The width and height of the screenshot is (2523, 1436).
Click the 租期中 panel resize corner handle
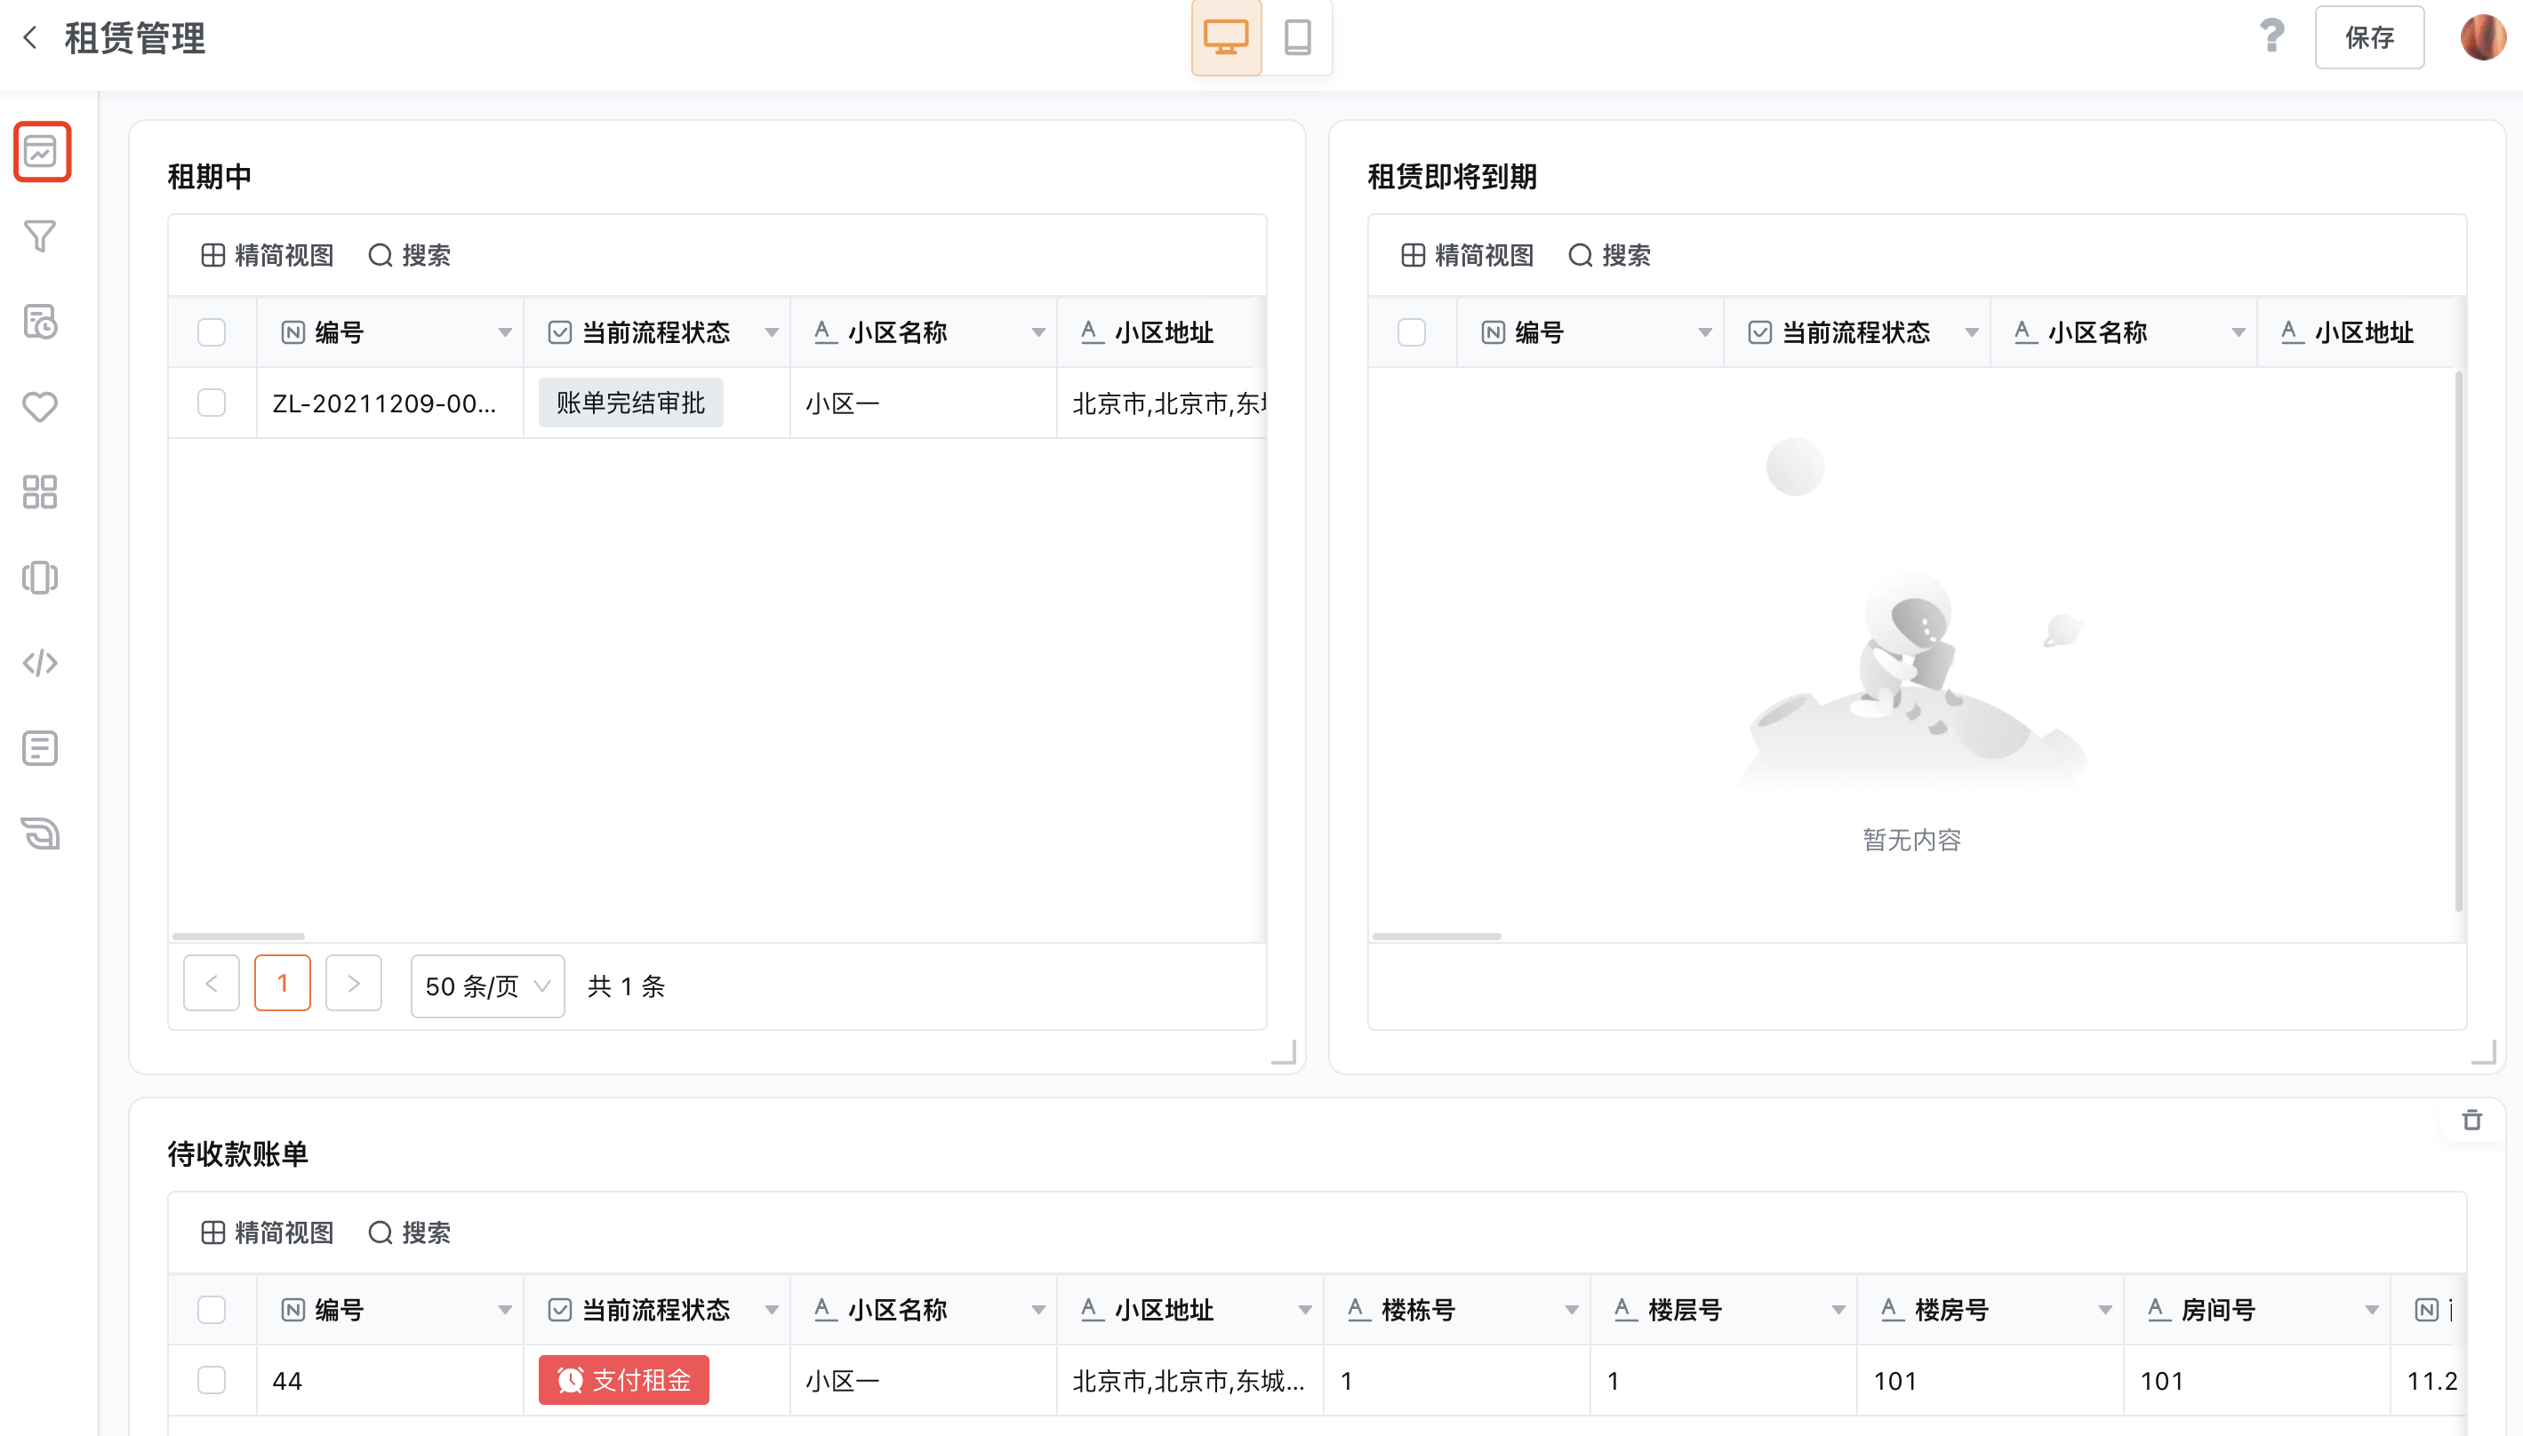(x=1284, y=1052)
